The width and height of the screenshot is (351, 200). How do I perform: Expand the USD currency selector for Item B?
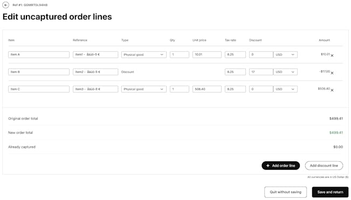(285, 72)
